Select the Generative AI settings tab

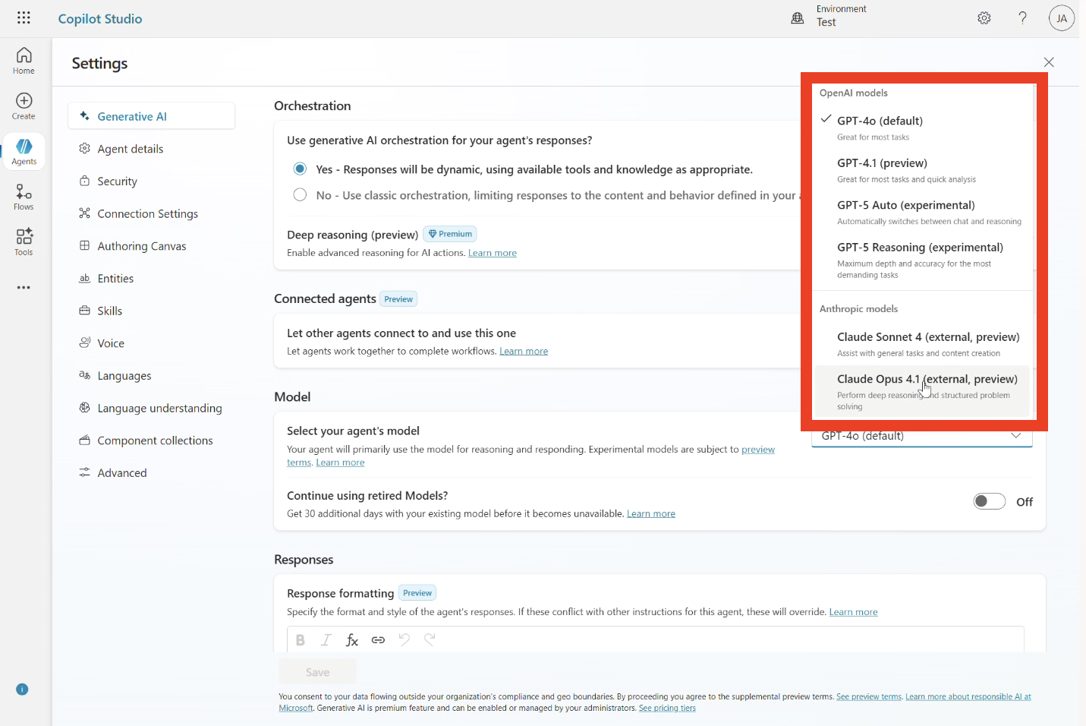coord(151,116)
